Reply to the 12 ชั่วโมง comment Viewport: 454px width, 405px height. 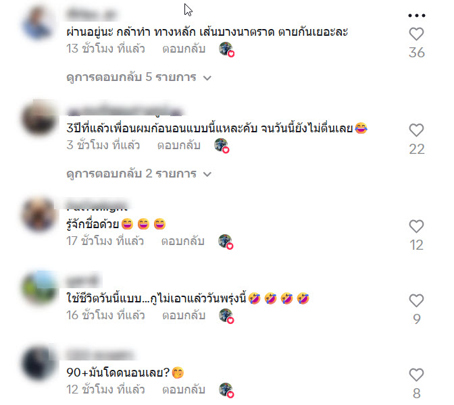[184, 389]
